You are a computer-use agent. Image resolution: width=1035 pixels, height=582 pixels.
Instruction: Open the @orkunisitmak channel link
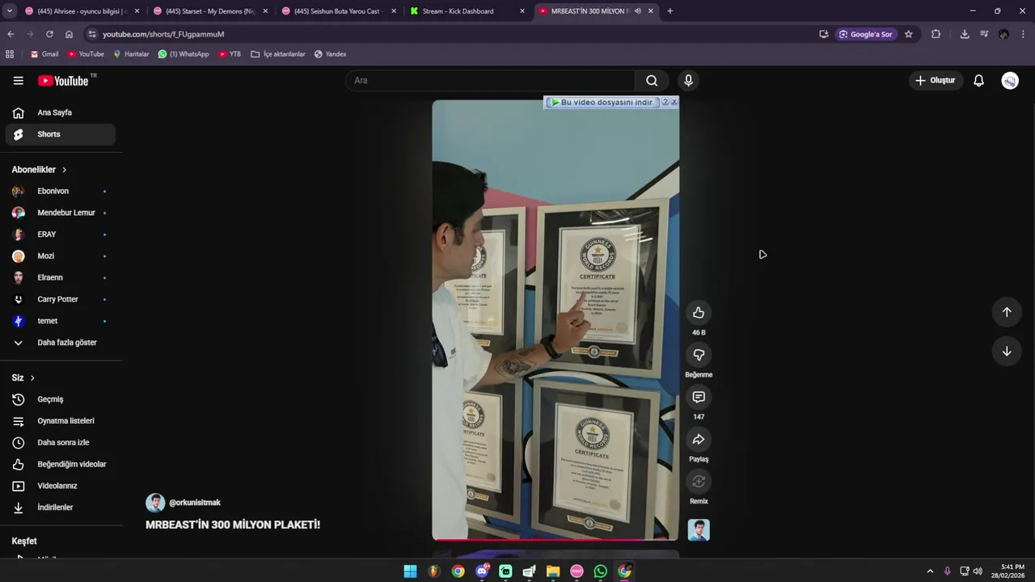pos(194,503)
